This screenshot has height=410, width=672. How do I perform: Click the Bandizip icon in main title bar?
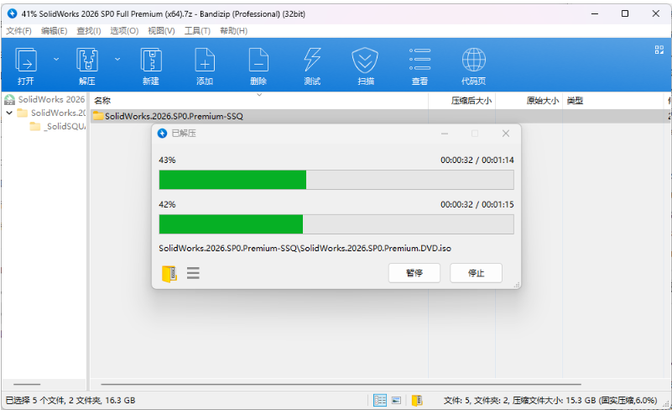12,13
